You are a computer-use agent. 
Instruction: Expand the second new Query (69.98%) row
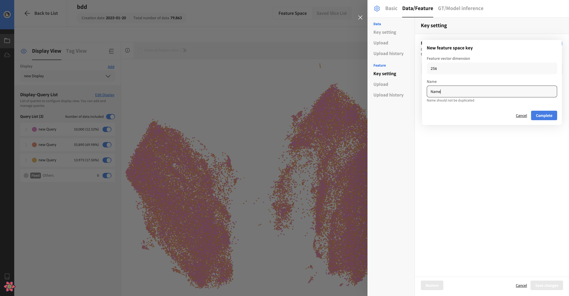[x=26, y=145]
